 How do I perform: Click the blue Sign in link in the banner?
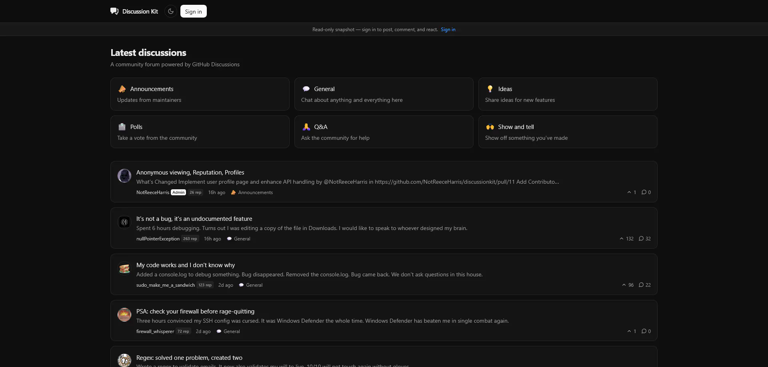pos(448,30)
